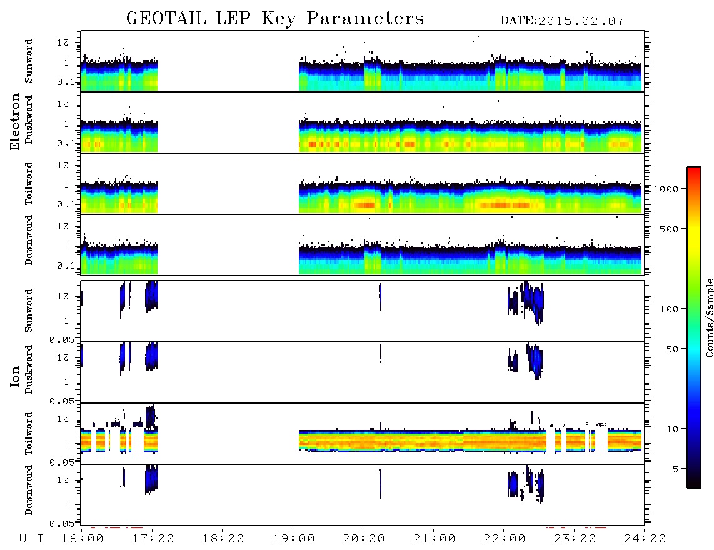This screenshot has width=714, height=550.
Task: Click the Ion 'Tailward' panel label
Action: pos(29,434)
